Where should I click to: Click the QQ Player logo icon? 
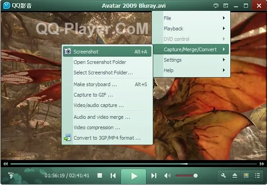[x=6, y=5]
